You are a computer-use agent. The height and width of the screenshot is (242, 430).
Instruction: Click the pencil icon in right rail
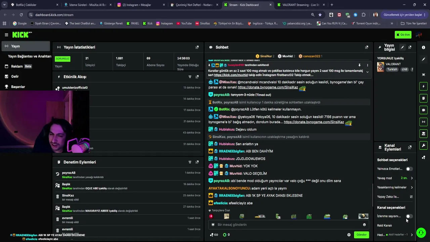pyautogui.click(x=423, y=59)
